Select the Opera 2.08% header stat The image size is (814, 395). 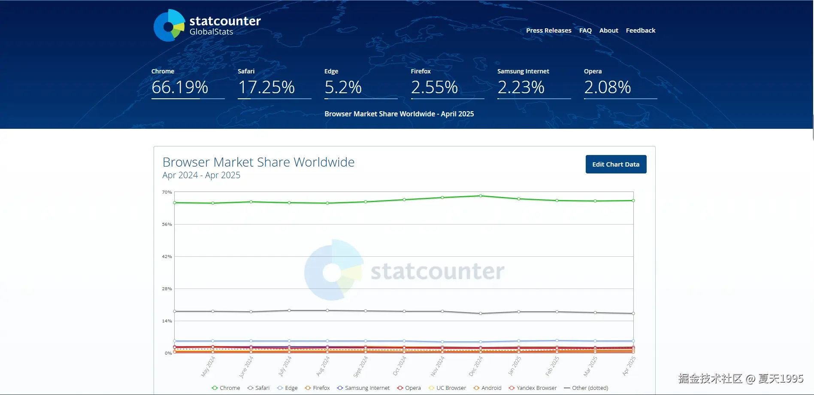coord(620,83)
